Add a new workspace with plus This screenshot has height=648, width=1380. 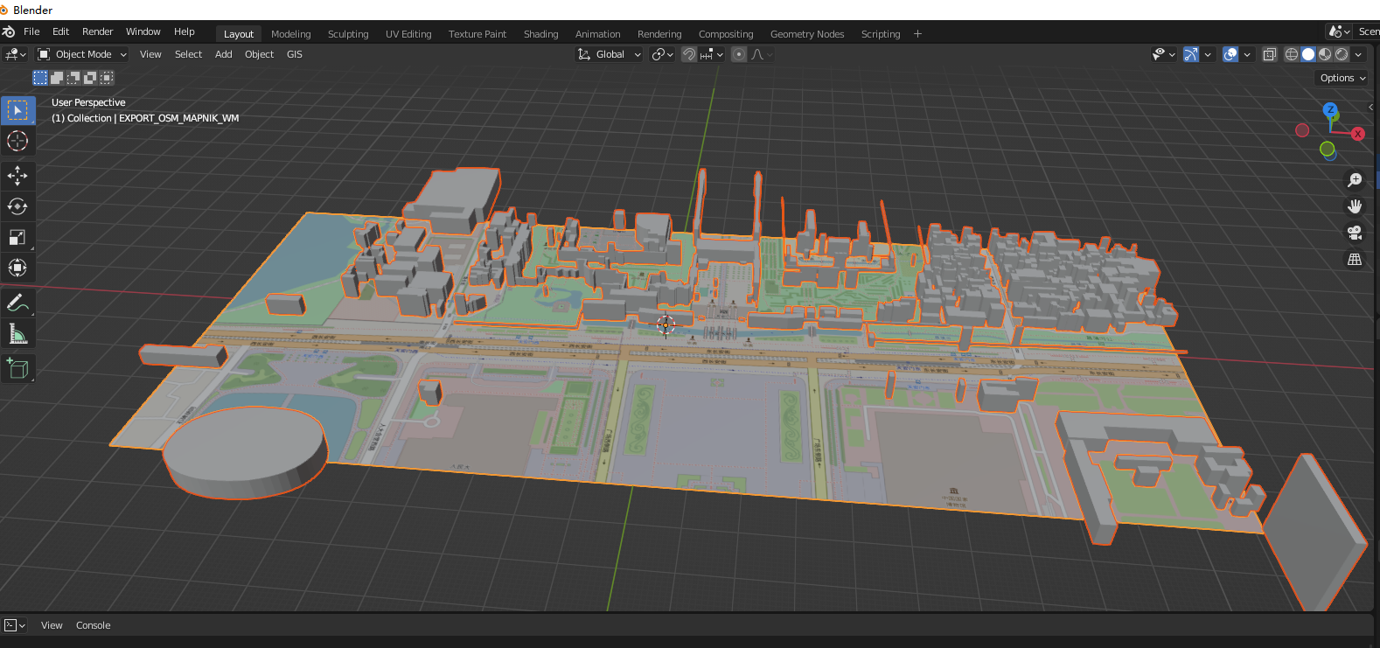[x=917, y=34]
